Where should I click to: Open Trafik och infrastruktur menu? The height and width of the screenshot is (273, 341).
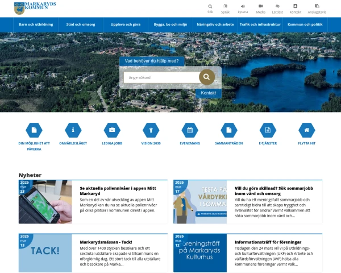[260, 24]
